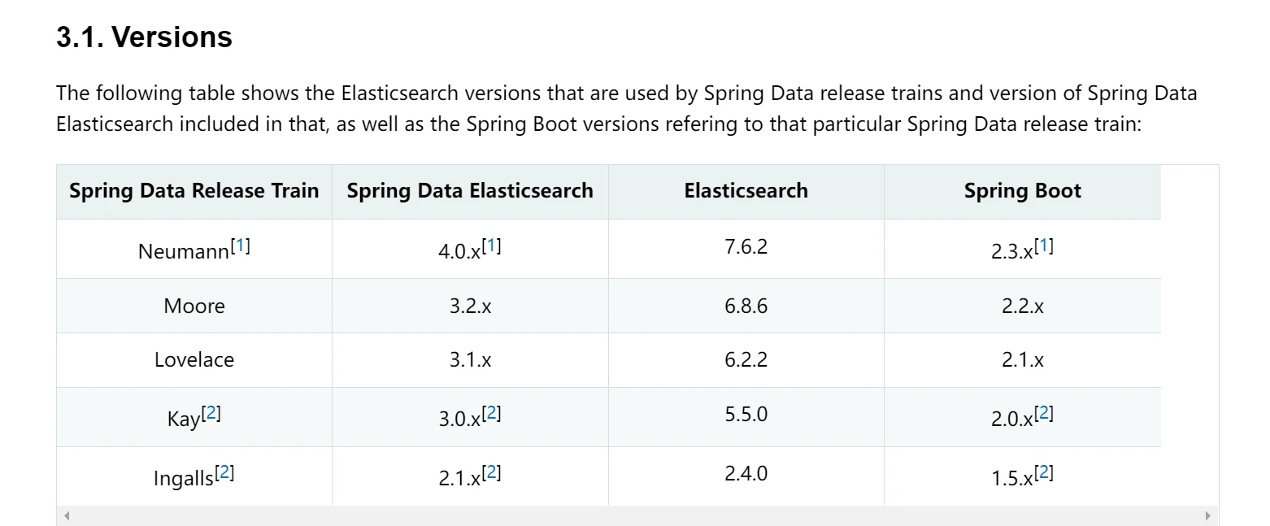Image resolution: width=1270 pixels, height=526 pixels.
Task: Follow footnote 1 beside 2.3.x
Action: [x=1043, y=245]
